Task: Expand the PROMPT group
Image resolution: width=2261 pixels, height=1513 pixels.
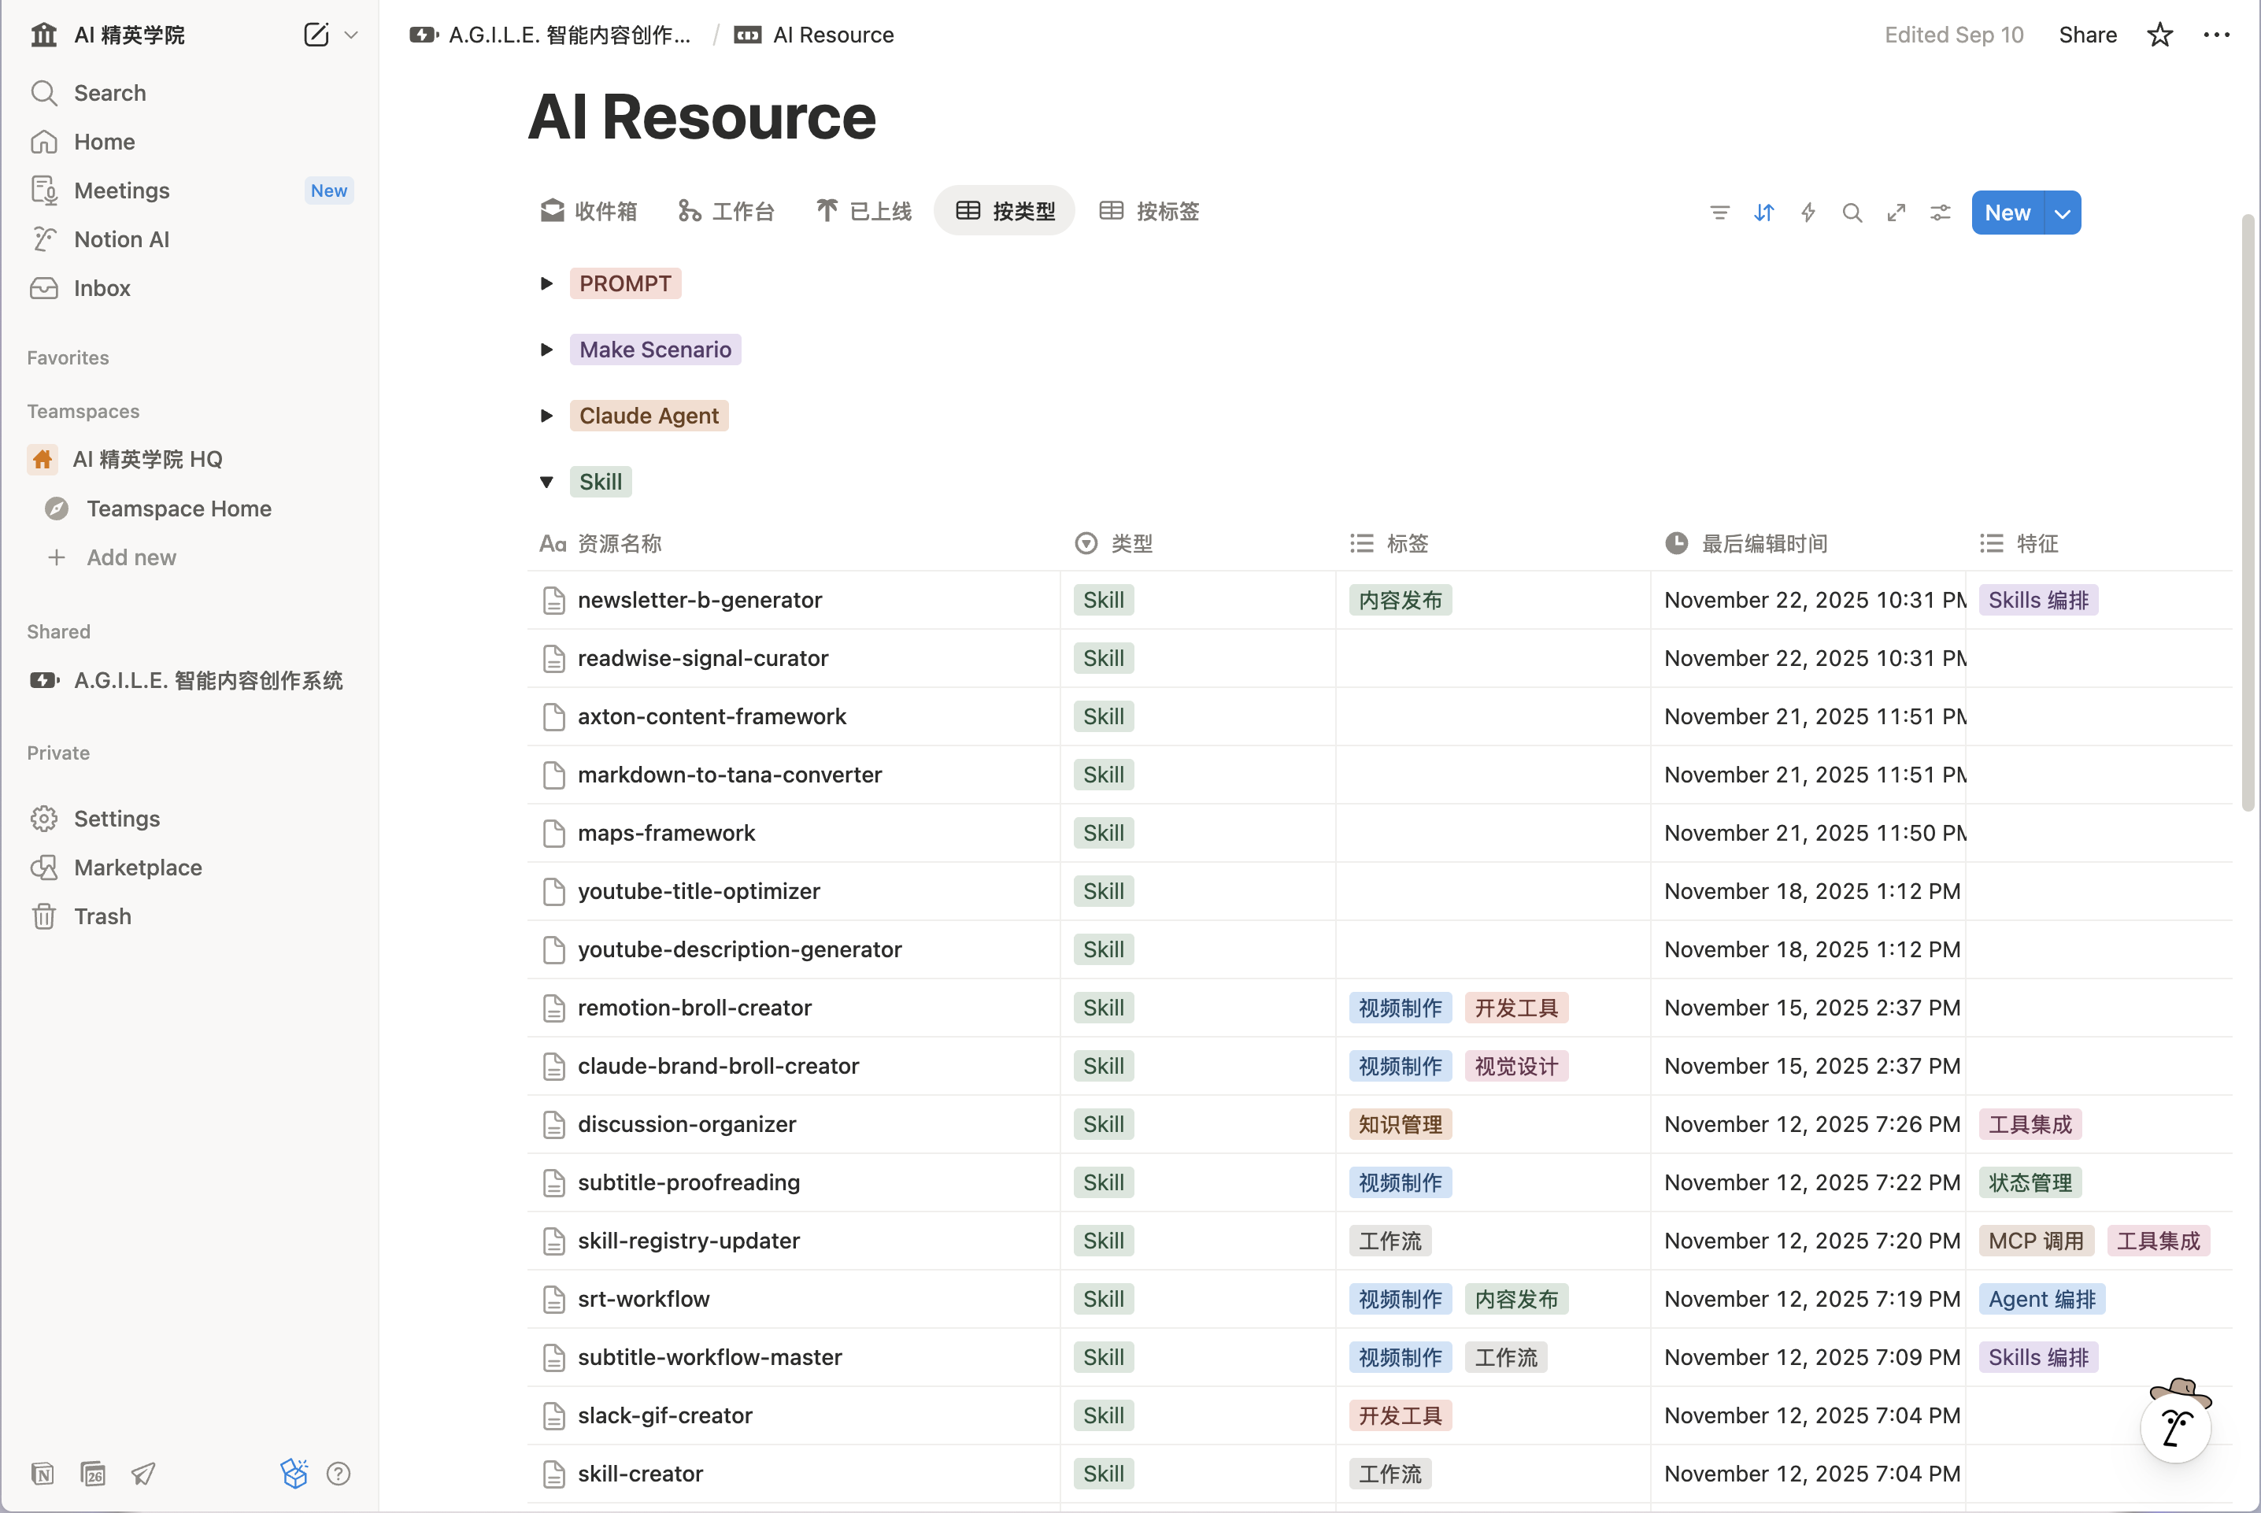Action: click(x=546, y=283)
